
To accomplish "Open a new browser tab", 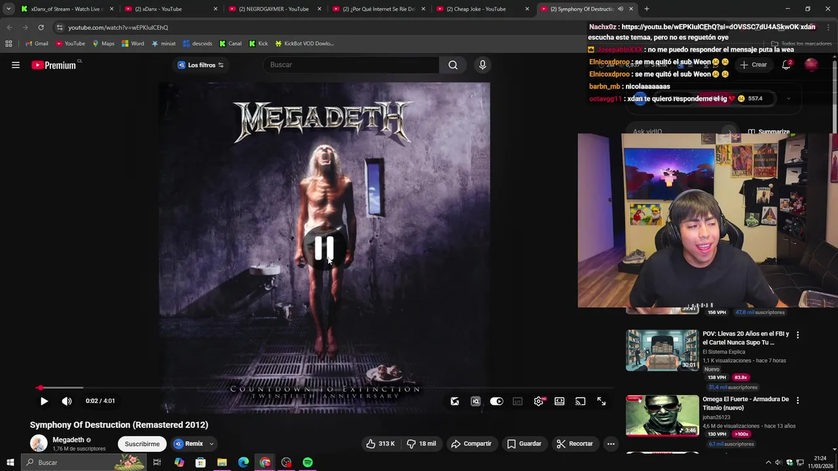I will [x=647, y=9].
